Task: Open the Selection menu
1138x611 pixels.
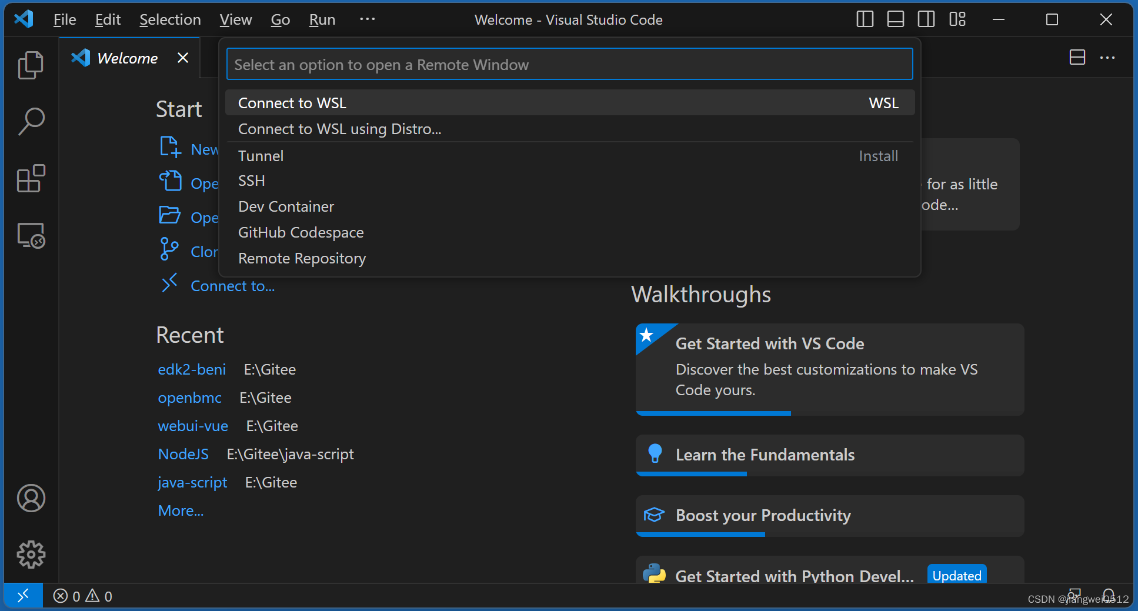Action: (x=170, y=19)
